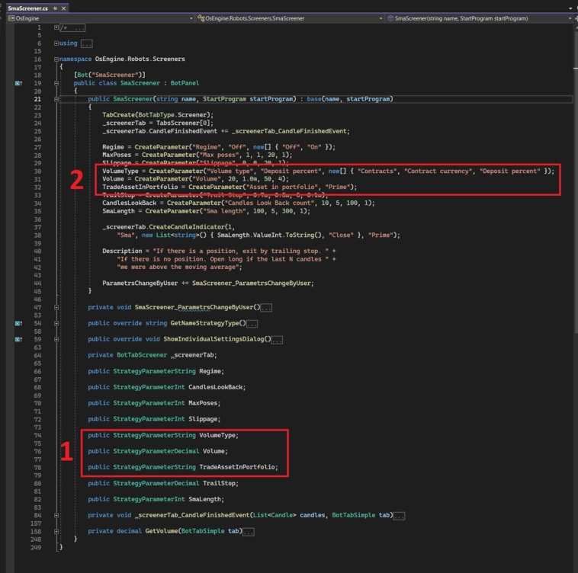Click the override indicator icon beside GetNameStrategyType
The width and height of the screenshot is (578, 573).
(18, 323)
